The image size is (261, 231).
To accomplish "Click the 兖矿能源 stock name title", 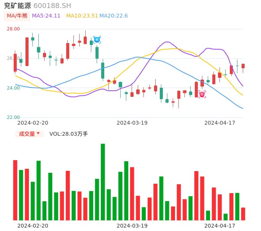I will point(18,6).
